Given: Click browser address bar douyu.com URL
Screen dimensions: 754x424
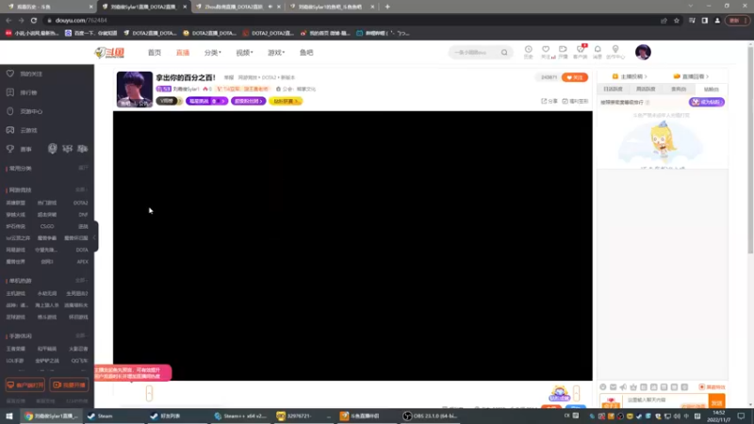Looking at the screenshot, I should pos(81,20).
